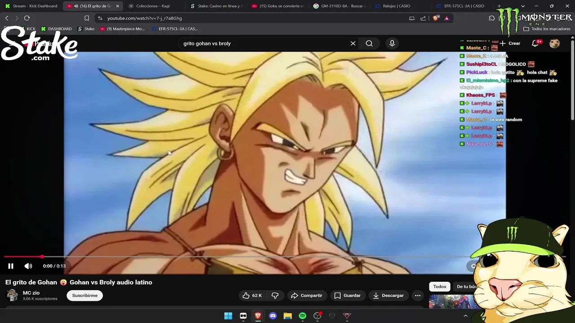Switch to the Stream - Kick Dashboard tab
Image resolution: width=575 pixels, height=323 pixels.
[31, 6]
